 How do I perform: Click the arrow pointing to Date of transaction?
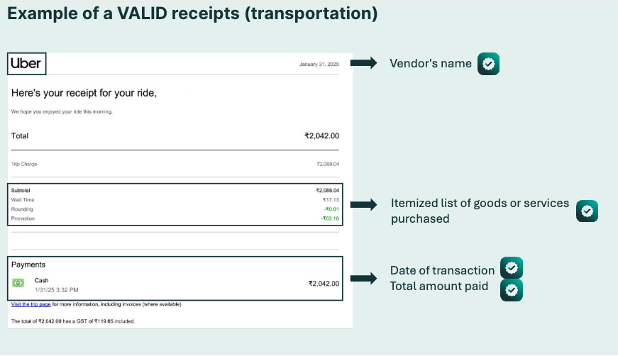pos(363,279)
